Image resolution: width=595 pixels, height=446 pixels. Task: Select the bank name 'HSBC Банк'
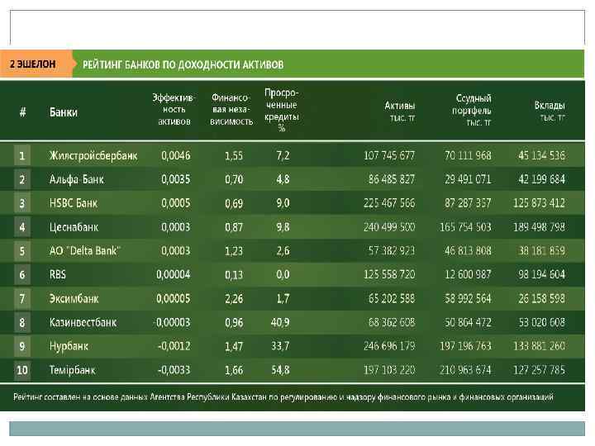click(x=74, y=203)
